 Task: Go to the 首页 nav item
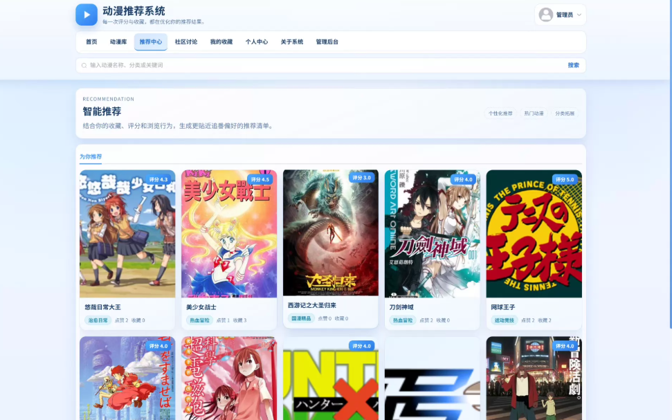click(91, 42)
